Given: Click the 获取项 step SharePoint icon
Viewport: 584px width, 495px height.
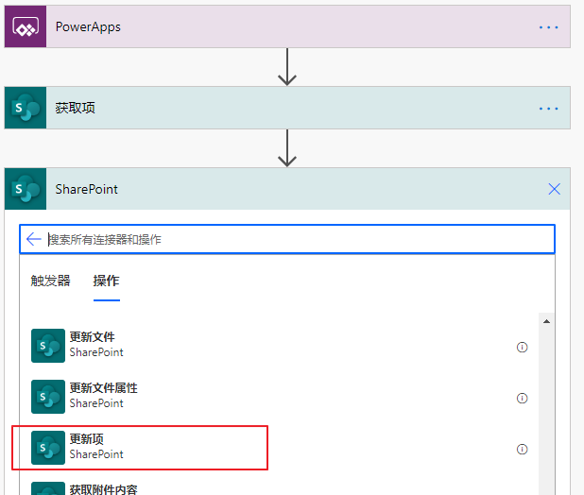Looking at the screenshot, I should [26, 108].
